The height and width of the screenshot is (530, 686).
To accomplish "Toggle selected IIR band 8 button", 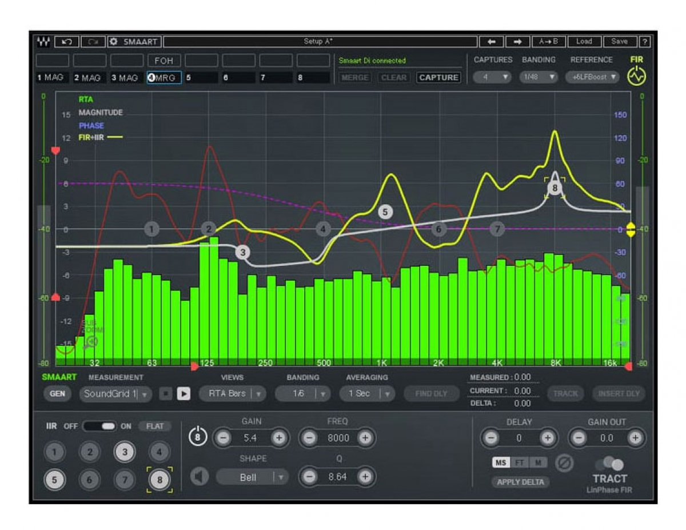I will pos(159,480).
